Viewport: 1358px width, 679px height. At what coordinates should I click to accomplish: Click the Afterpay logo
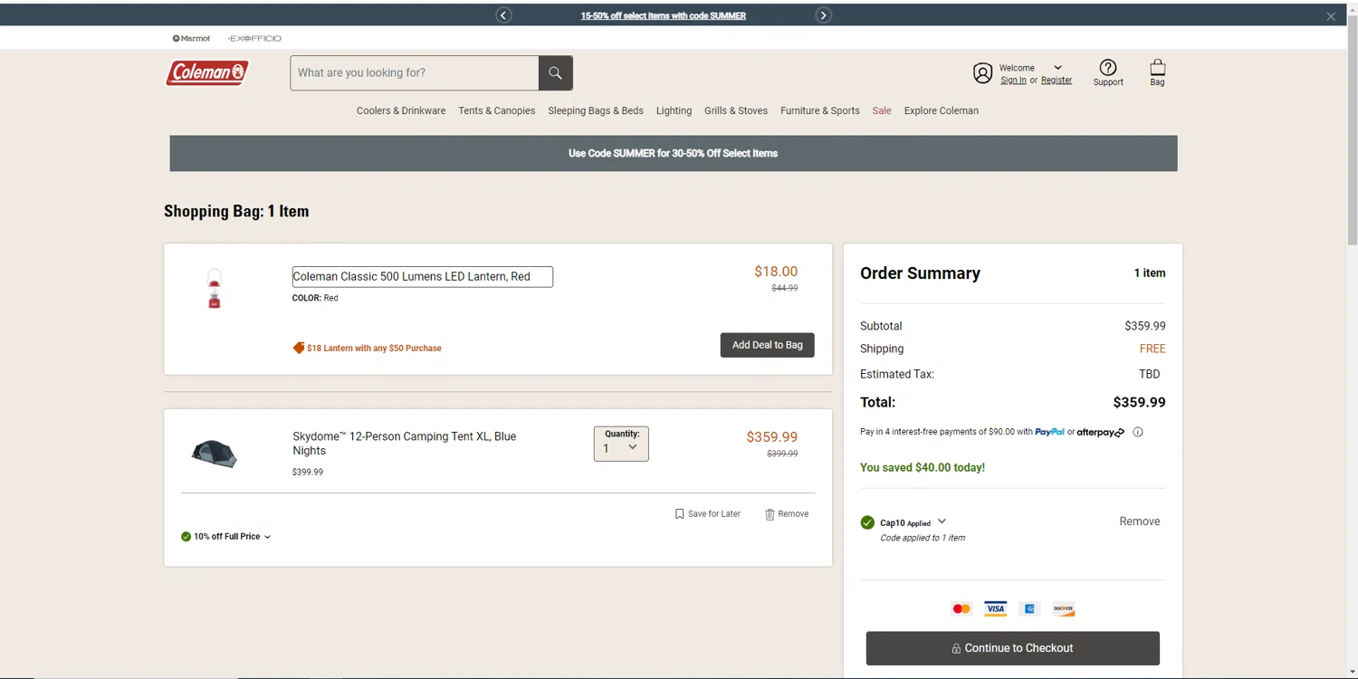pos(1101,433)
